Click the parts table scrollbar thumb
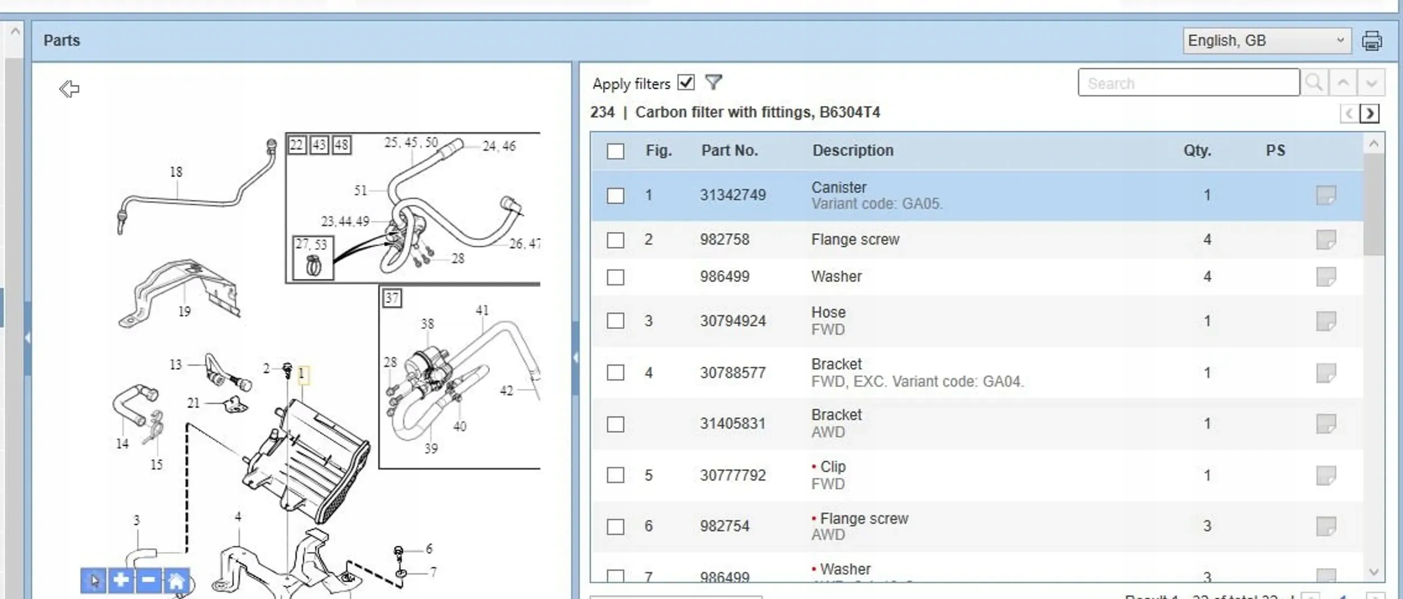The width and height of the screenshot is (1403, 599). point(1373,205)
